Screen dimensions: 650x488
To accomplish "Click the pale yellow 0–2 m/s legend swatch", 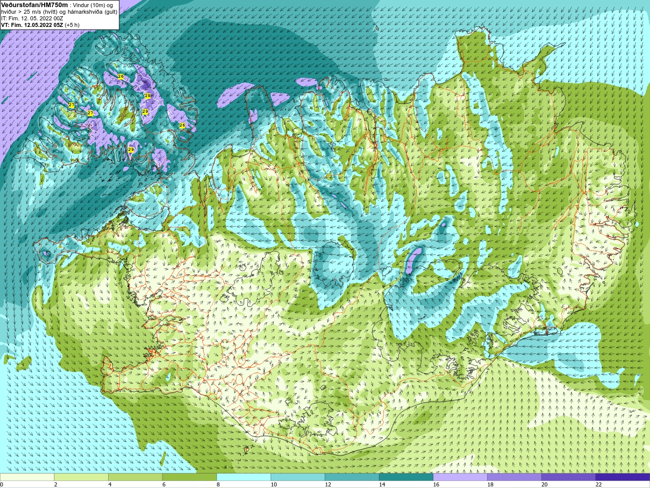I will click(x=27, y=477).
